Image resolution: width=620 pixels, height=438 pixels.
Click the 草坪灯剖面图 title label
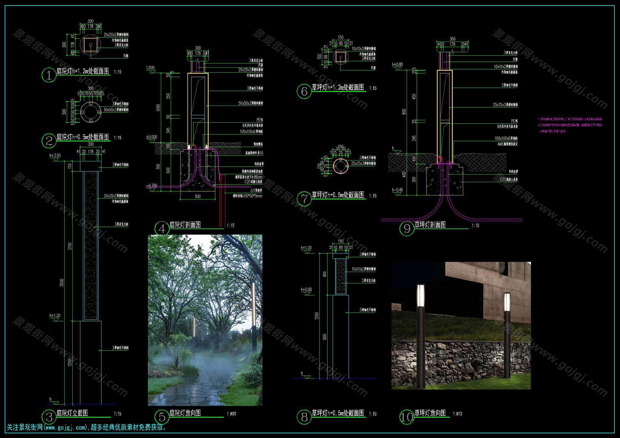click(x=430, y=225)
